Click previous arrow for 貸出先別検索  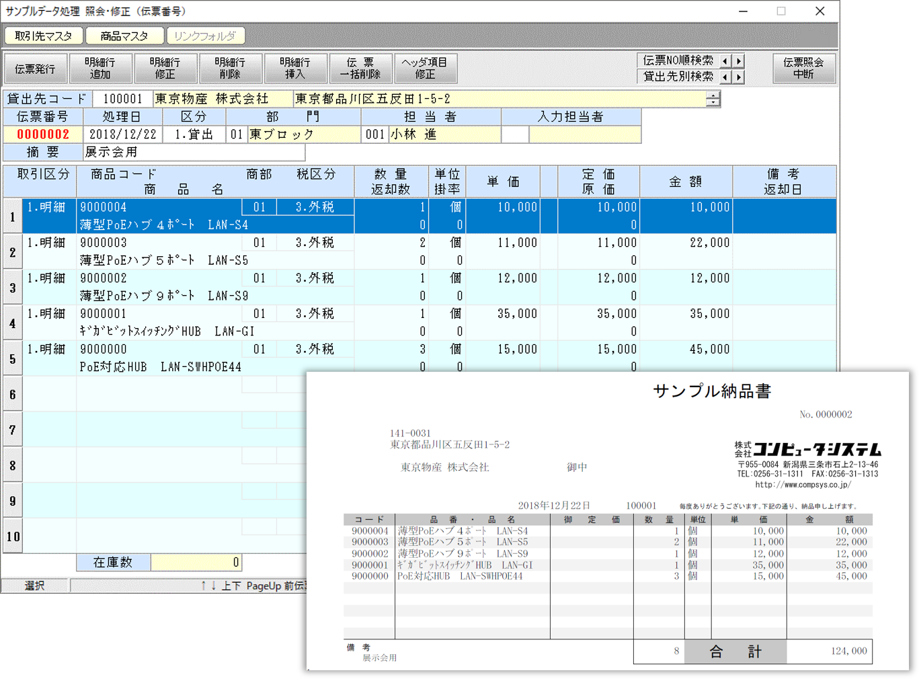[x=725, y=77]
